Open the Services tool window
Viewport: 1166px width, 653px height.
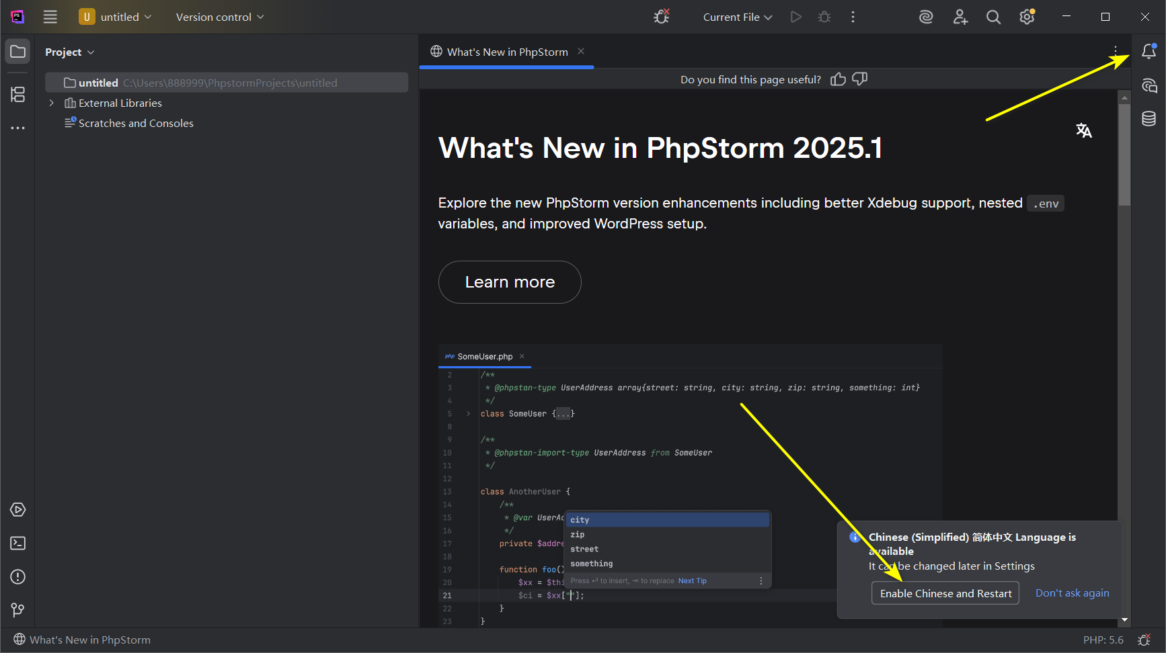point(18,510)
